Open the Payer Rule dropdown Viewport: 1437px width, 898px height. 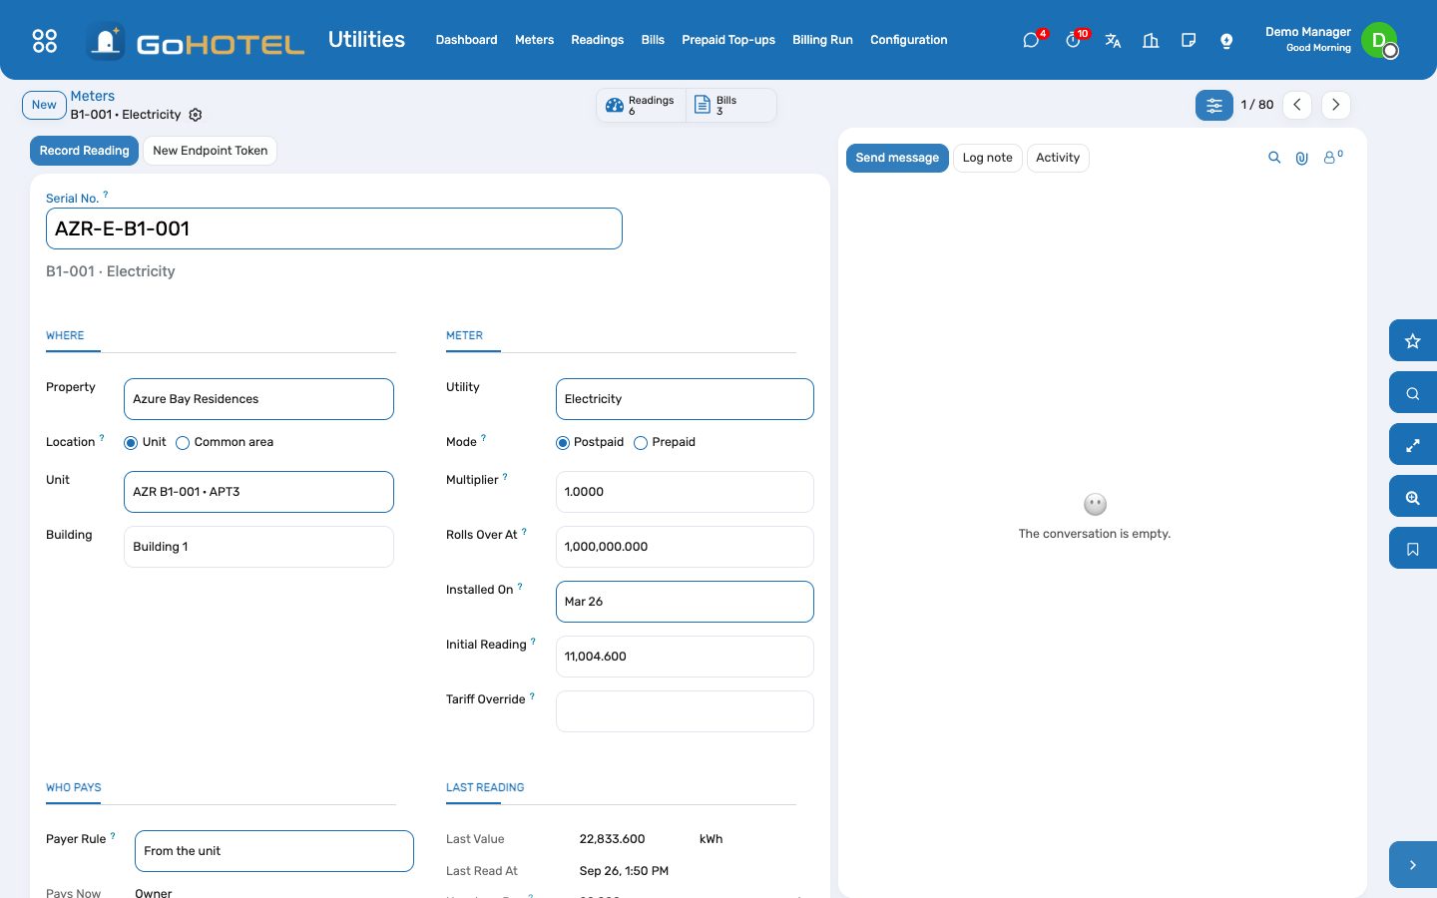(274, 851)
